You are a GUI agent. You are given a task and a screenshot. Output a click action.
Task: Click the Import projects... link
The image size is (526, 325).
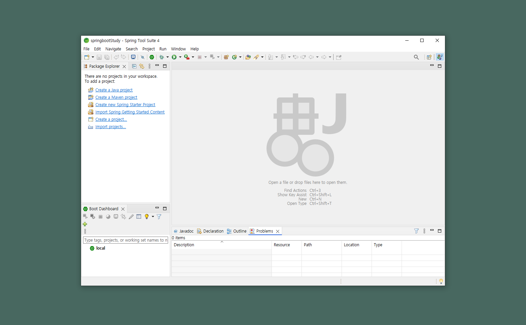(x=110, y=127)
